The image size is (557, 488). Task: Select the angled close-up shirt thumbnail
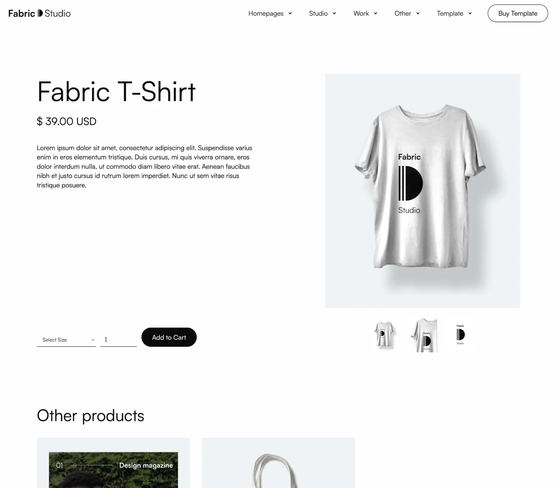[424, 335]
